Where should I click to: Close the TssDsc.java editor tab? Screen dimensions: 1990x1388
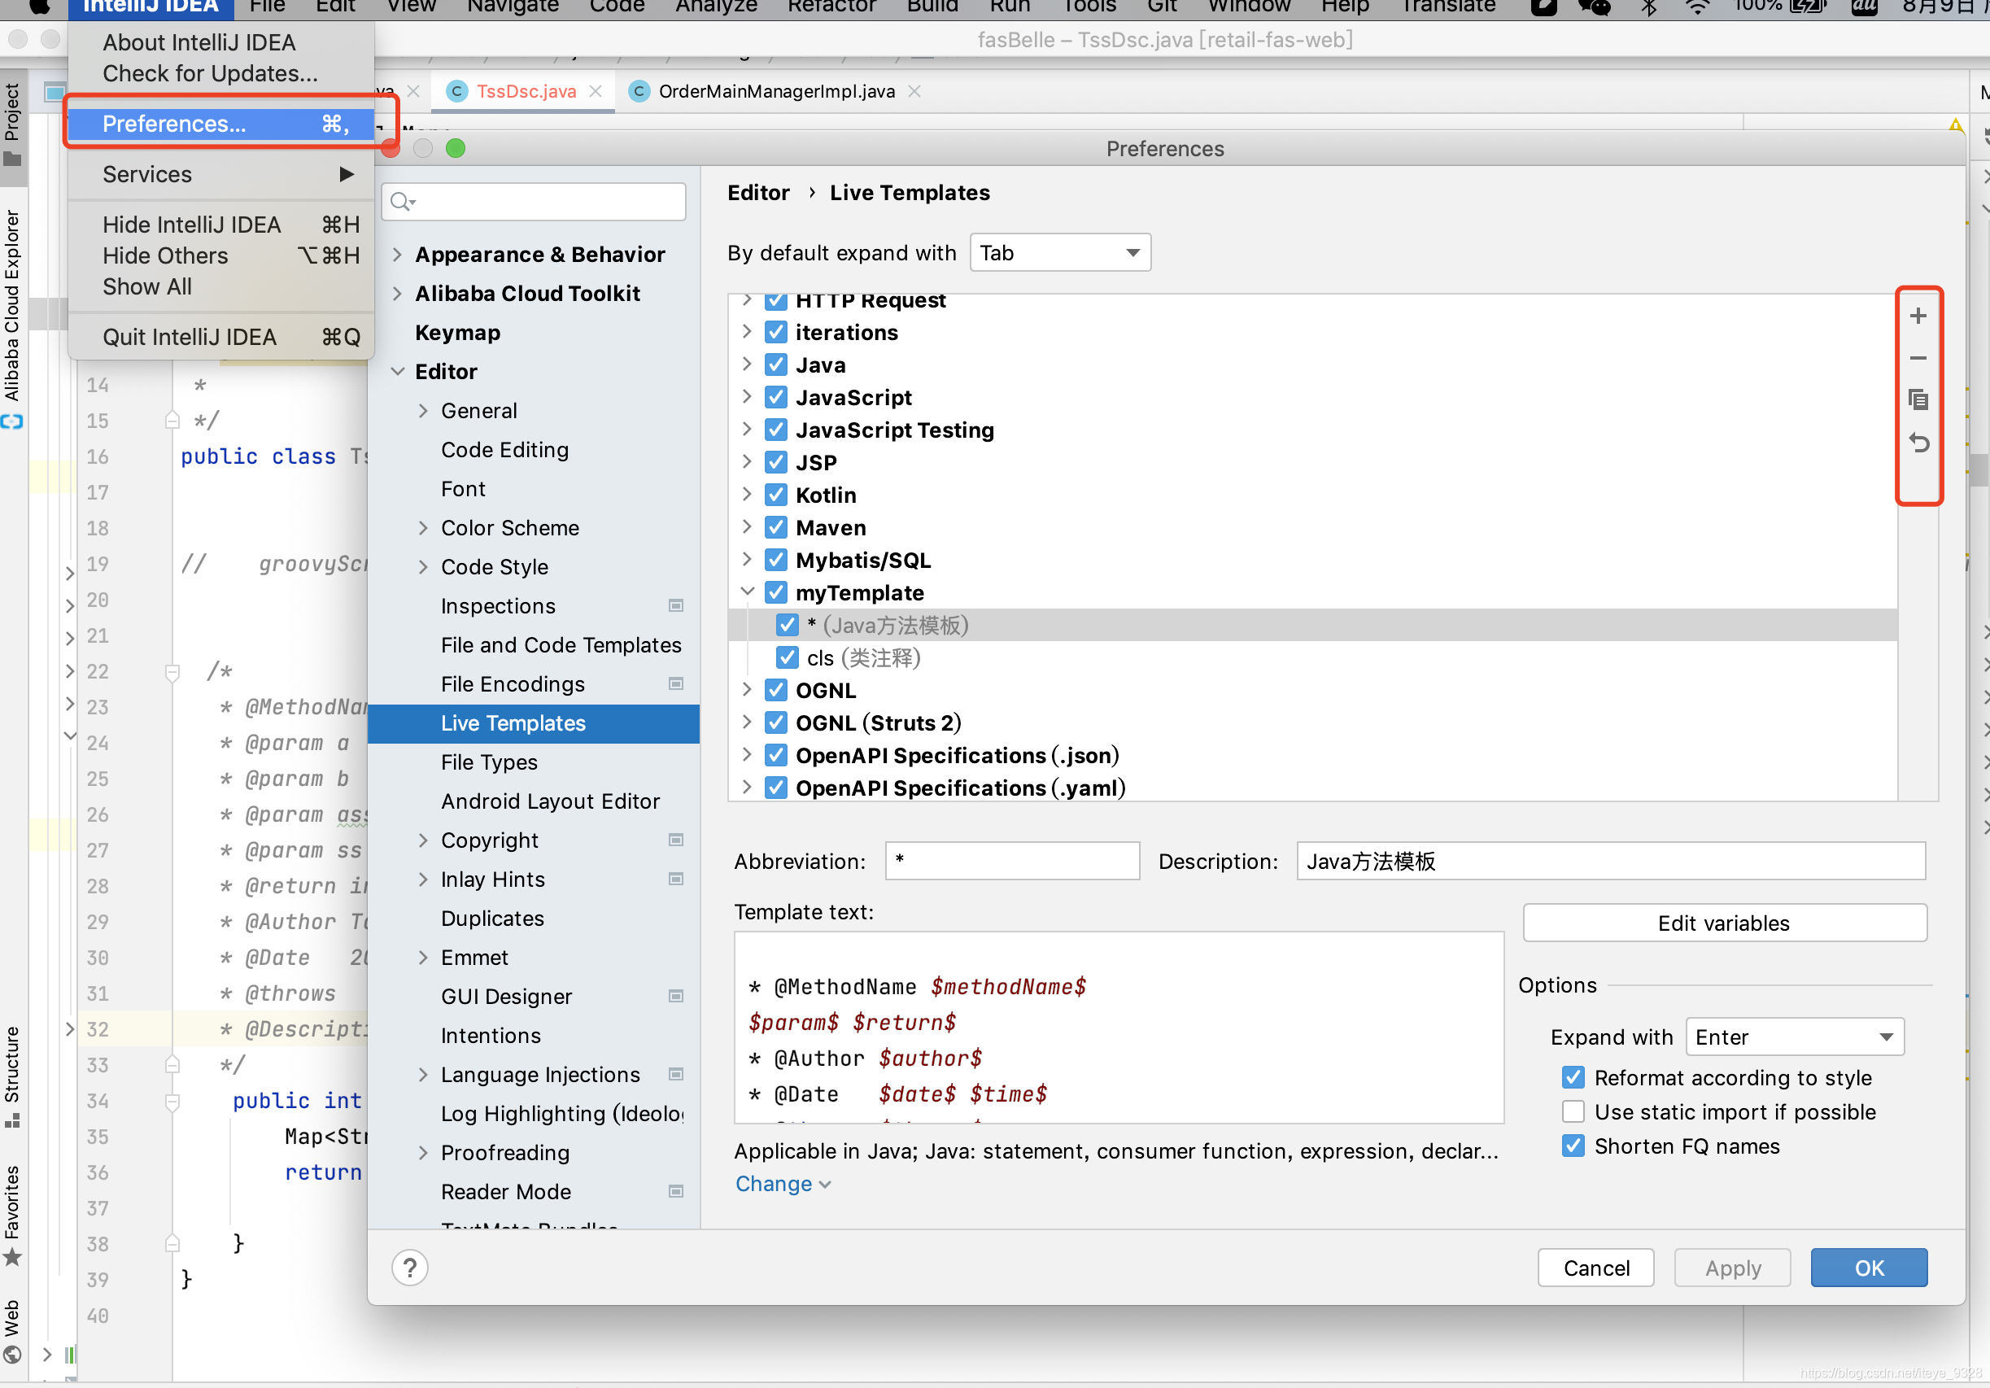coord(596,91)
